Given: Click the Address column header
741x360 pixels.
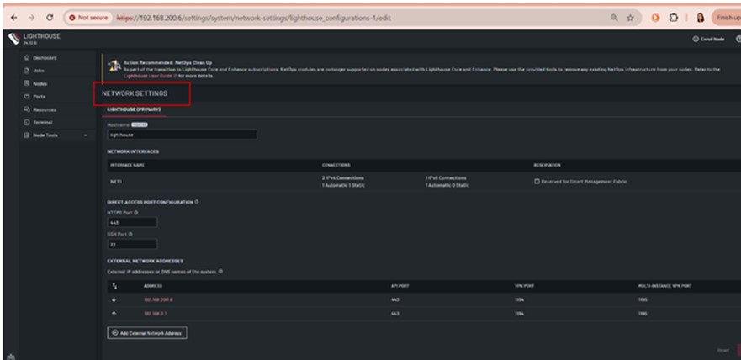Looking at the screenshot, I should pos(153,286).
